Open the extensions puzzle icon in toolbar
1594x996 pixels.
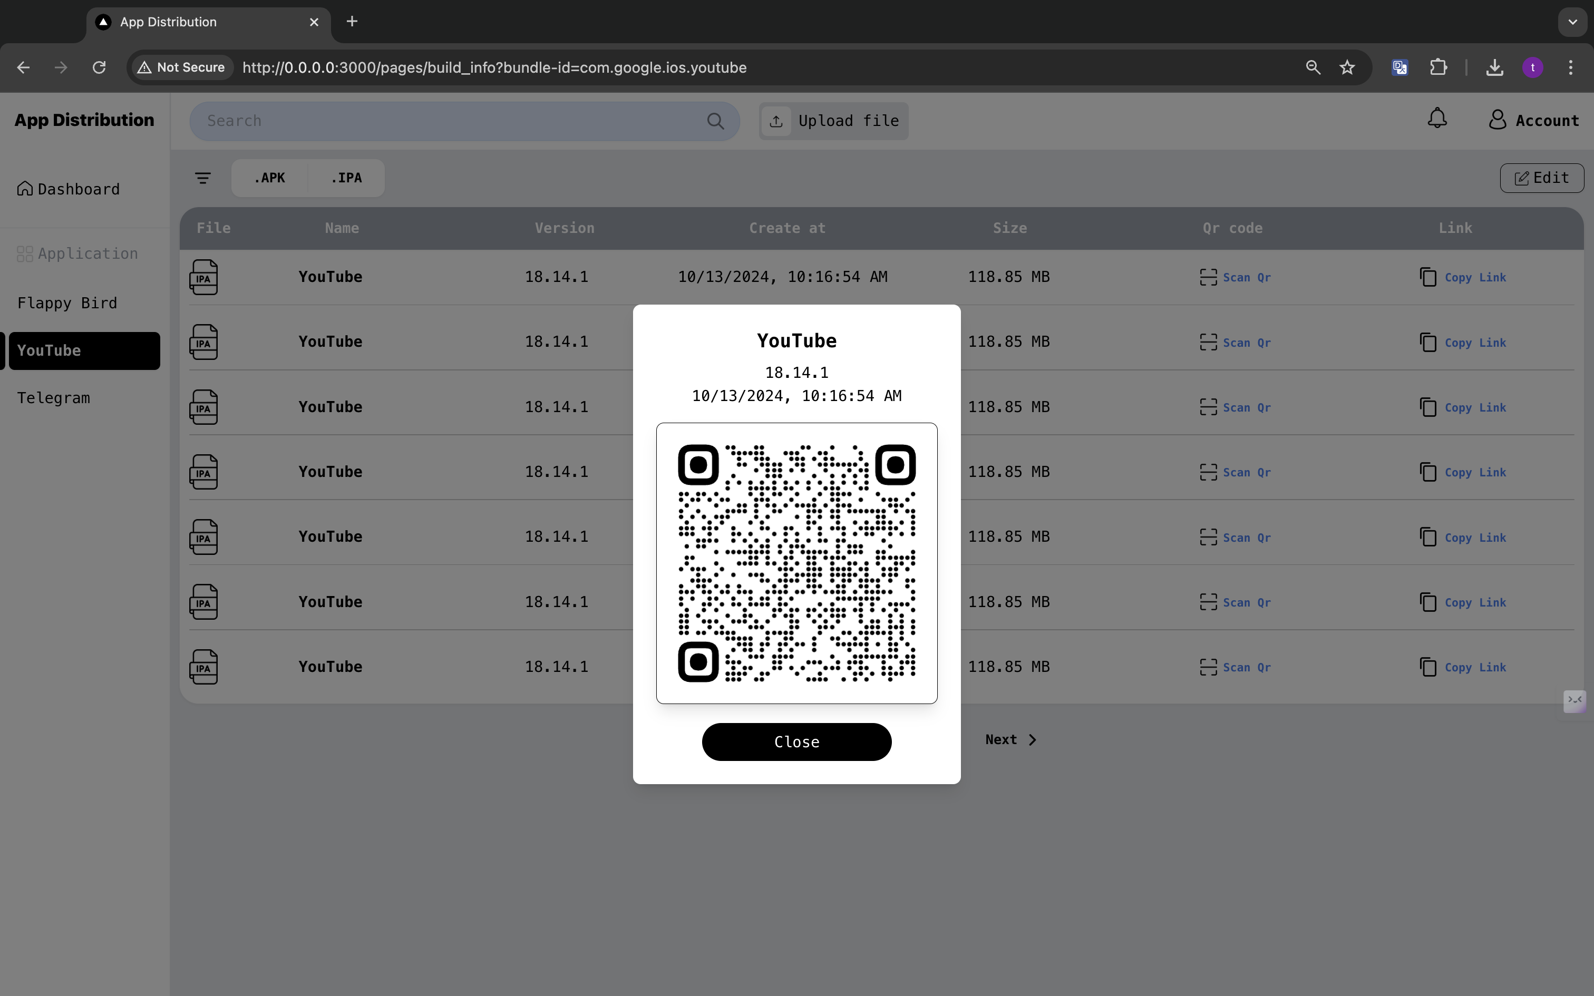coord(1439,67)
